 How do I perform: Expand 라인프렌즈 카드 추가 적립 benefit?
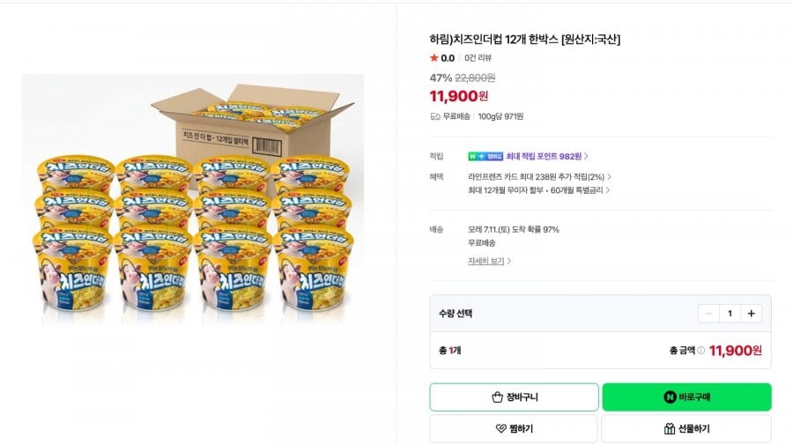click(x=539, y=176)
